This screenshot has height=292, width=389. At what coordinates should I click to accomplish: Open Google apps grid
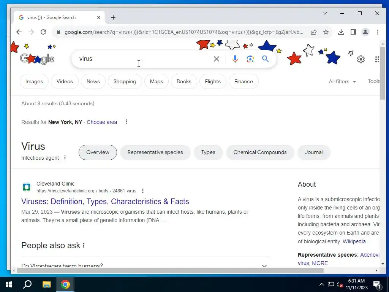377,59
